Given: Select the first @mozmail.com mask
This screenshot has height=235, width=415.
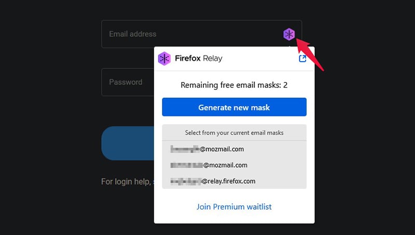Looking at the screenshot, I should click(x=234, y=149).
